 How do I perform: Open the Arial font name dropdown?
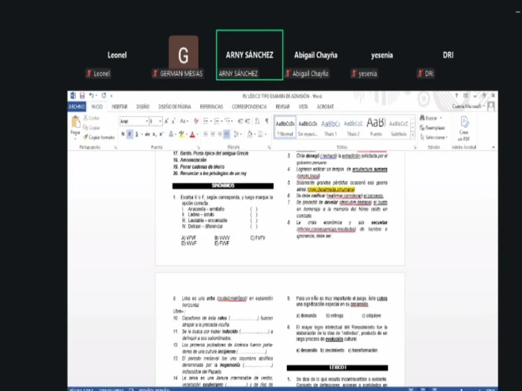[x=146, y=121]
